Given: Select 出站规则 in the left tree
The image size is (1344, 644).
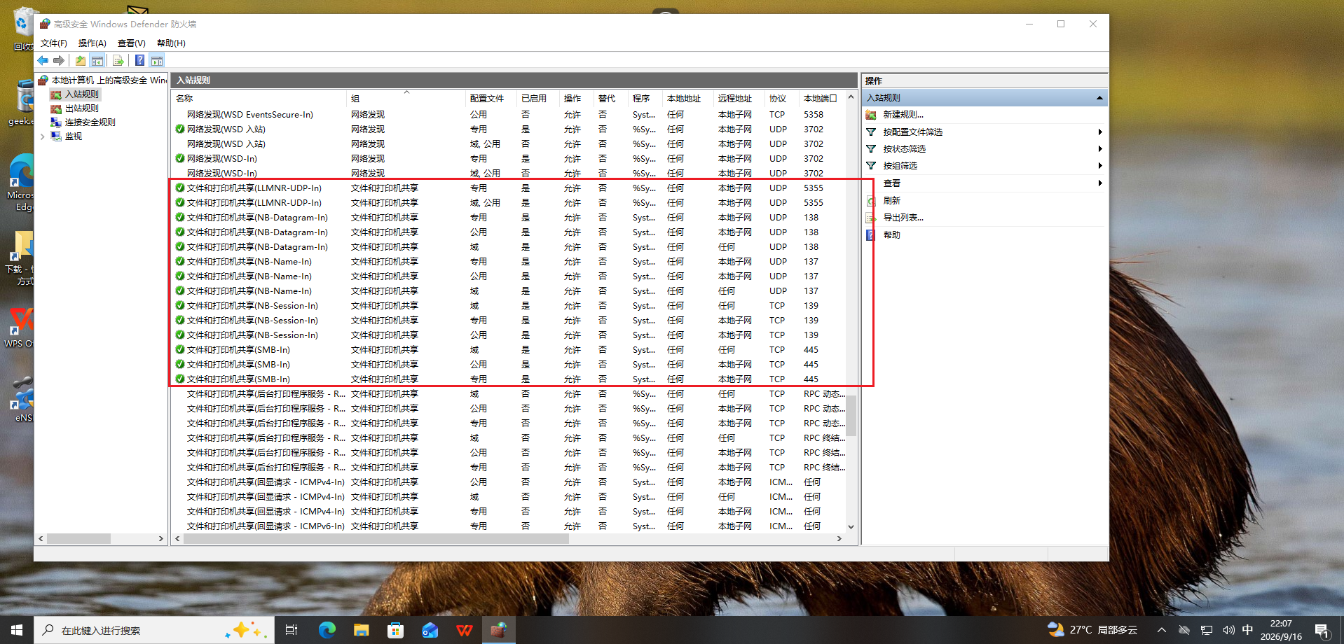Looking at the screenshot, I should coord(82,108).
